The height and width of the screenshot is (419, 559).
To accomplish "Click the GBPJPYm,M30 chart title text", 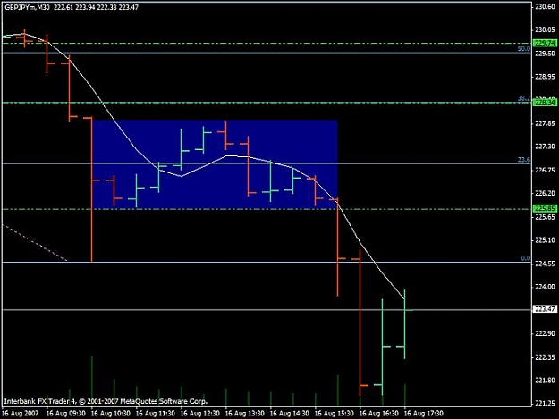I will (27, 7).
